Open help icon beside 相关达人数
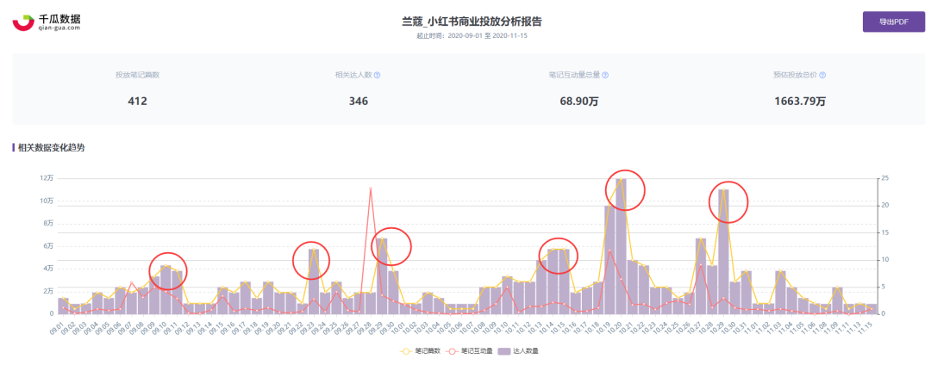The width and height of the screenshot is (931, 365). point(377,75)
